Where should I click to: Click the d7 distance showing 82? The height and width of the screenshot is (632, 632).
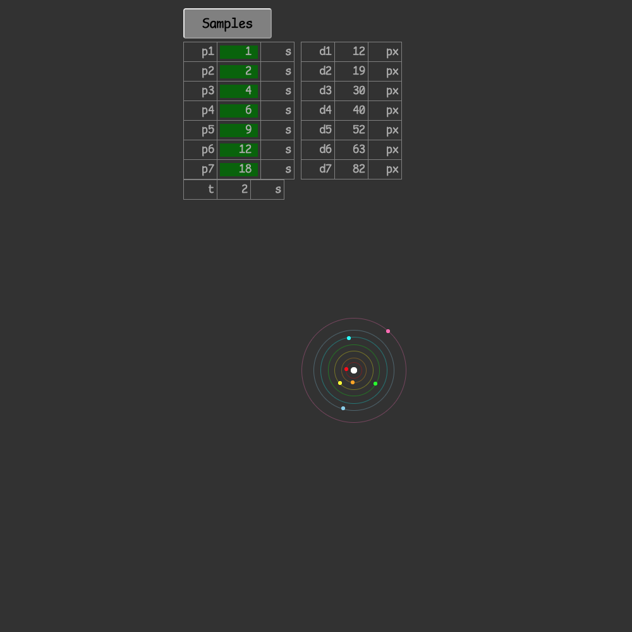[x=351, y=169]
